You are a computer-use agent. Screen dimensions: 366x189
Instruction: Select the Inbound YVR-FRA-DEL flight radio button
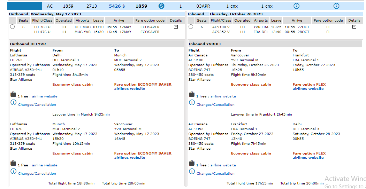(x=191, y=27)
